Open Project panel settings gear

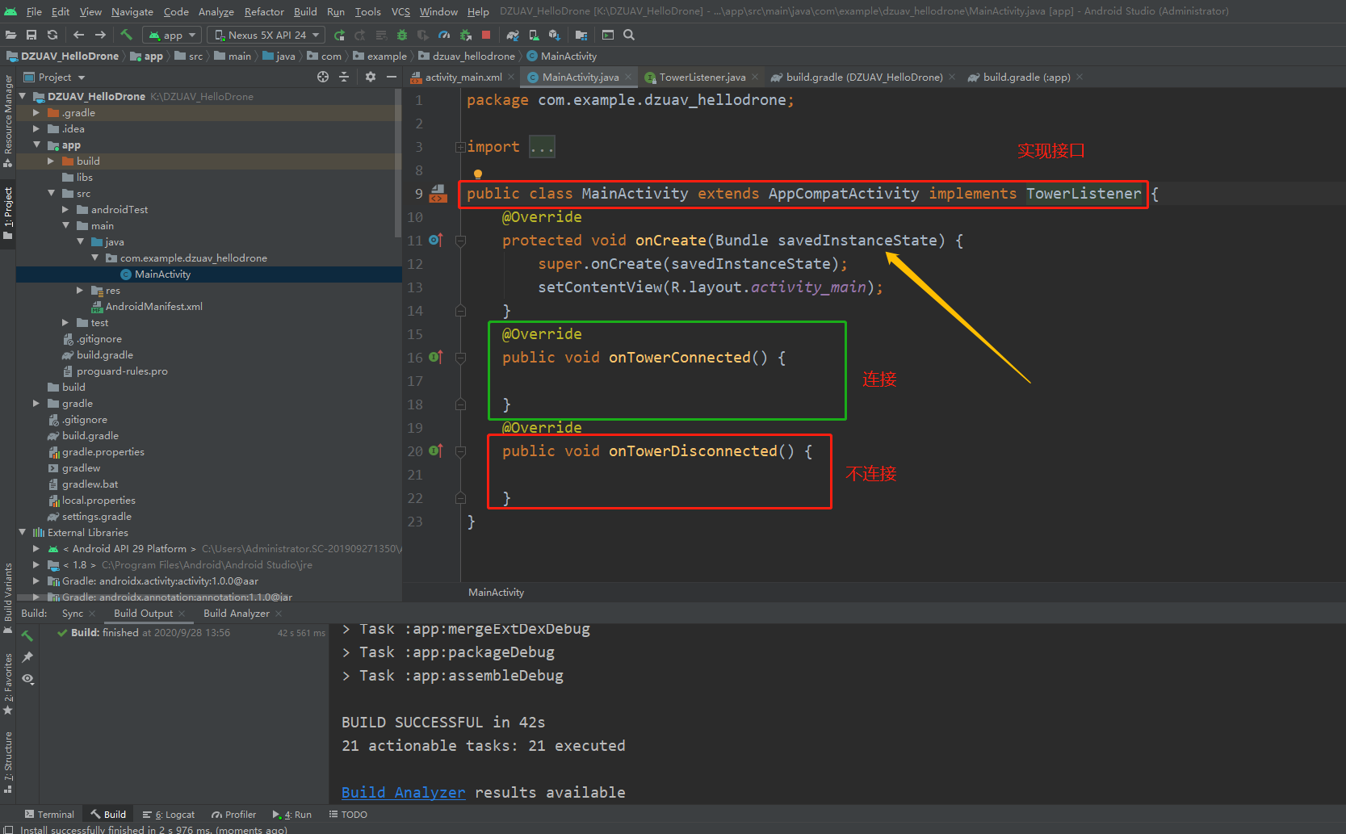click(370, 77)
